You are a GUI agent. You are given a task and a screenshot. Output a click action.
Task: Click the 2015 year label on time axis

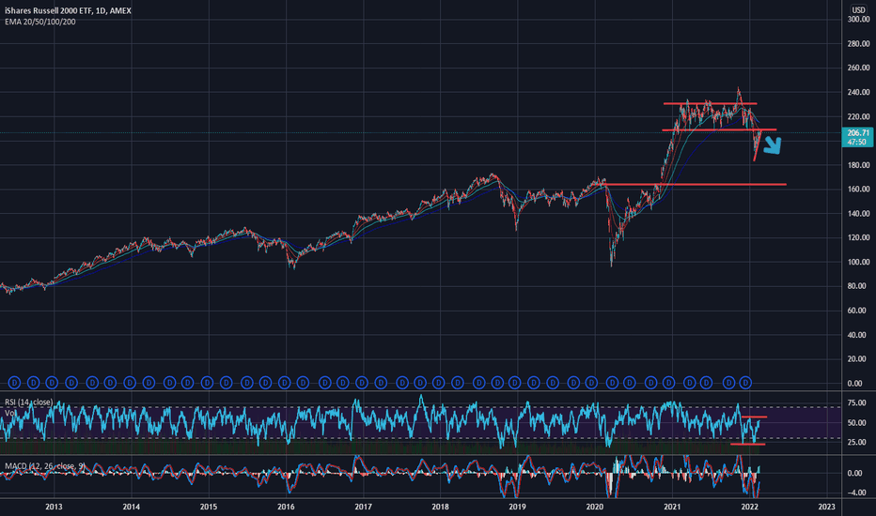[x=209, y=507]
